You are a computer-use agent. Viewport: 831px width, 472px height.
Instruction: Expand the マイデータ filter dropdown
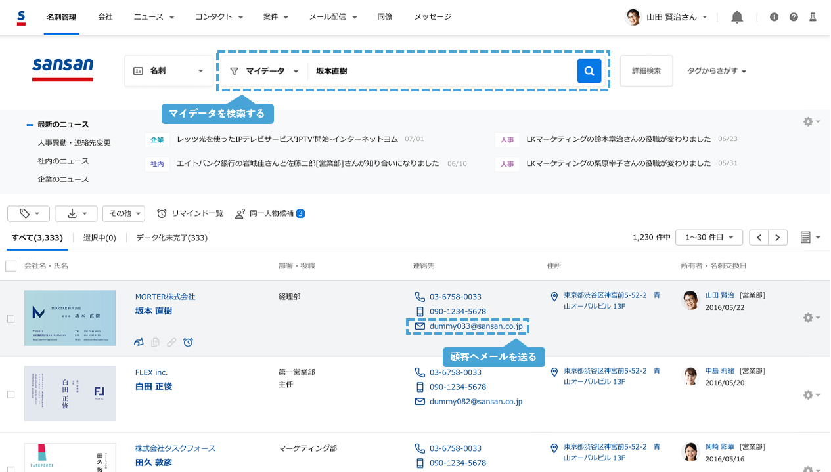point(265,71)
